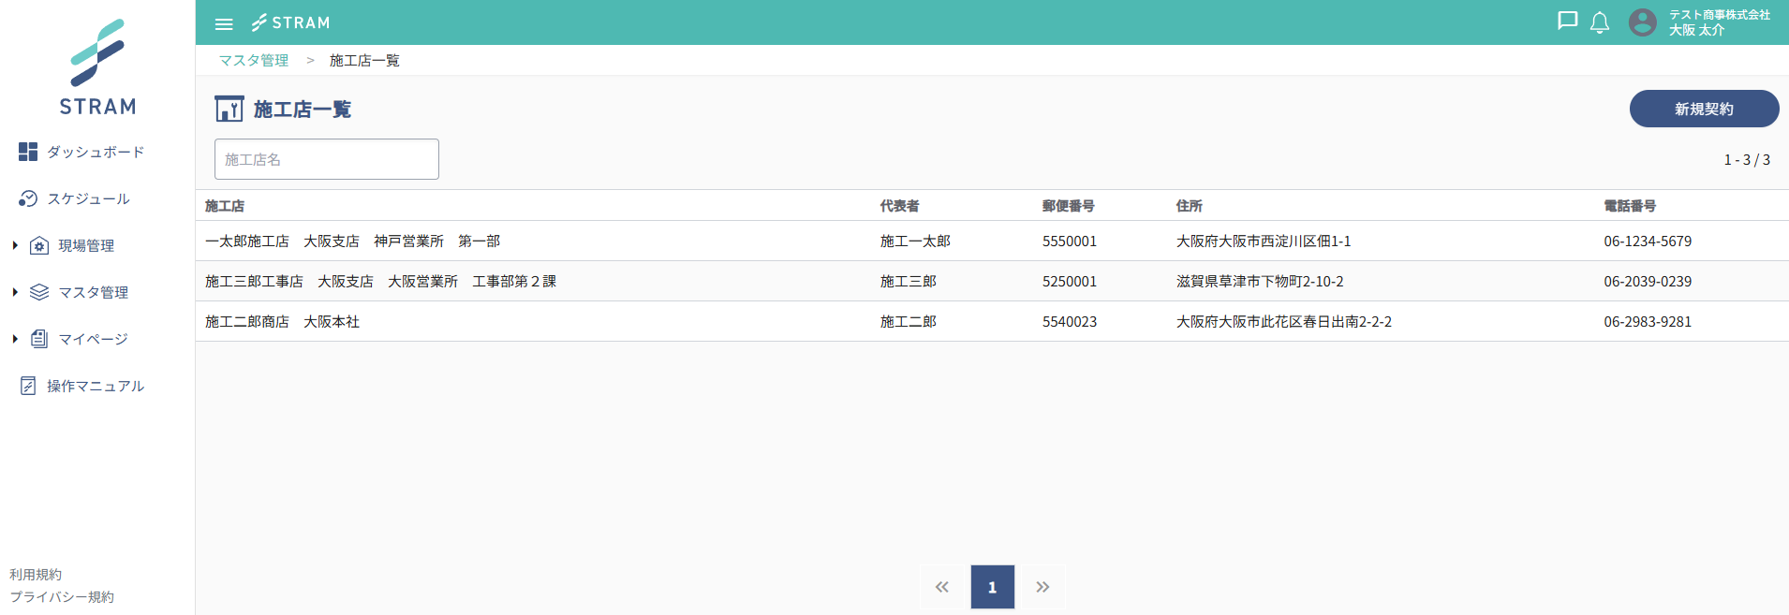Focus the 施工店名 search field
This screenshot has width=1789, height=615.
(x=326, y=159)
